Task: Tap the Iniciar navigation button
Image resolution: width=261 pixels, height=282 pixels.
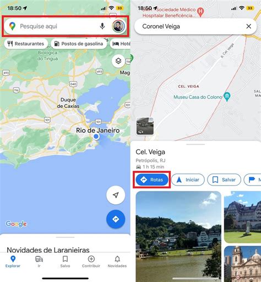Action: (188, 180)
